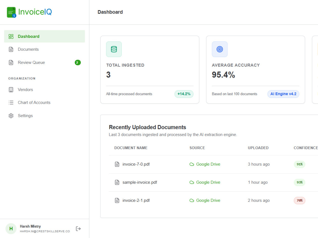Image resolution: width=318 pixels, height=238 pixels.
Task: Click the Review Queue badge showing 2
Action: click(x=78, y=63)
